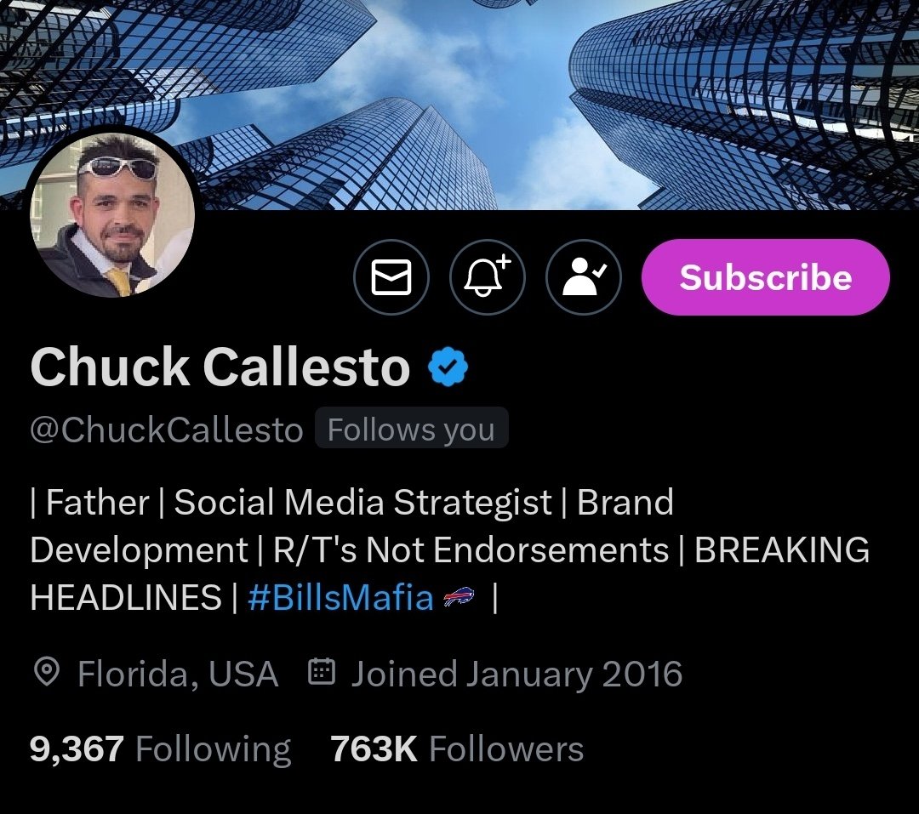Click the Social Media Strategist bio text
This screenshot has width=919, height=814.
coord(362,502)
